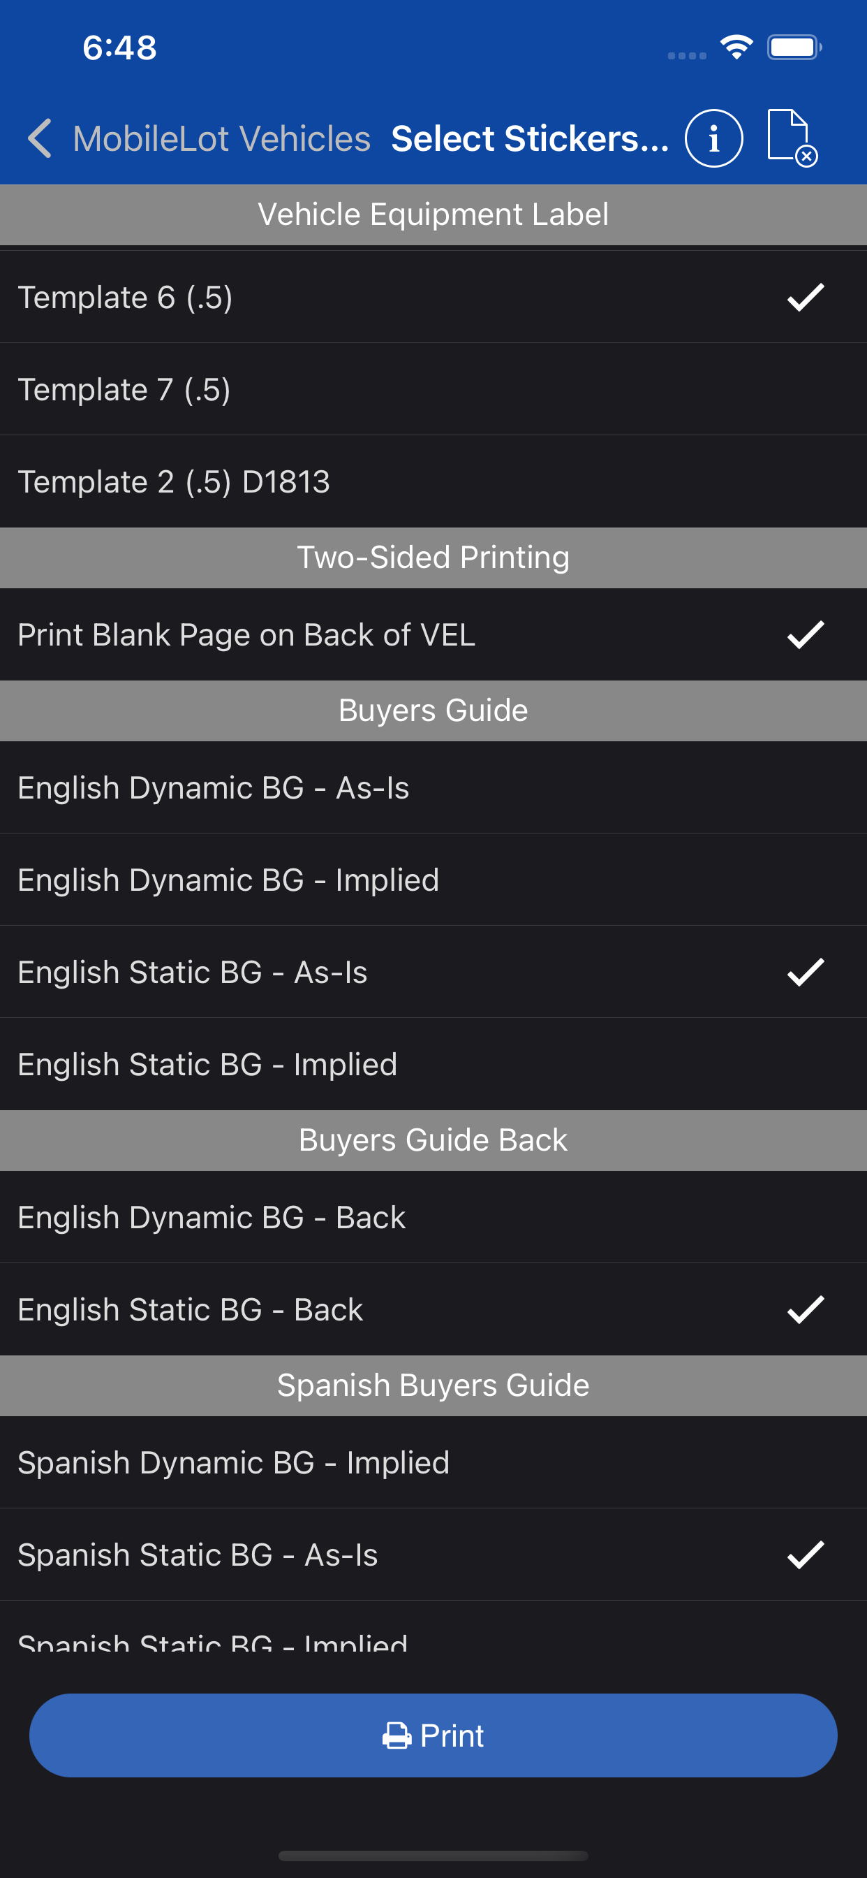Uncheck English Static BG - Back checkmark
Image resolution: width=867 pixels, height=1878 pixels.
(x=805, y=1310)
